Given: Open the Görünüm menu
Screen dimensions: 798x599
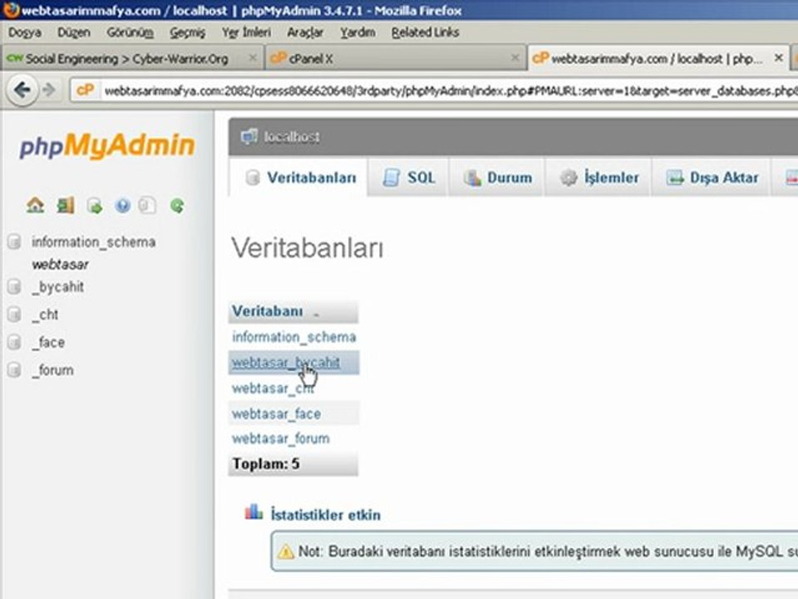Looking at the screenshot, I should pyautogui.click(x=131, y=32).
